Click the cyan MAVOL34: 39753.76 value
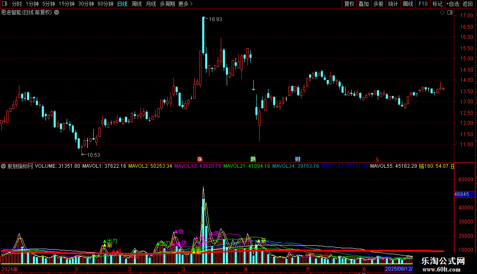The width and height of the screenshot is (477, 274). [295, 166]
